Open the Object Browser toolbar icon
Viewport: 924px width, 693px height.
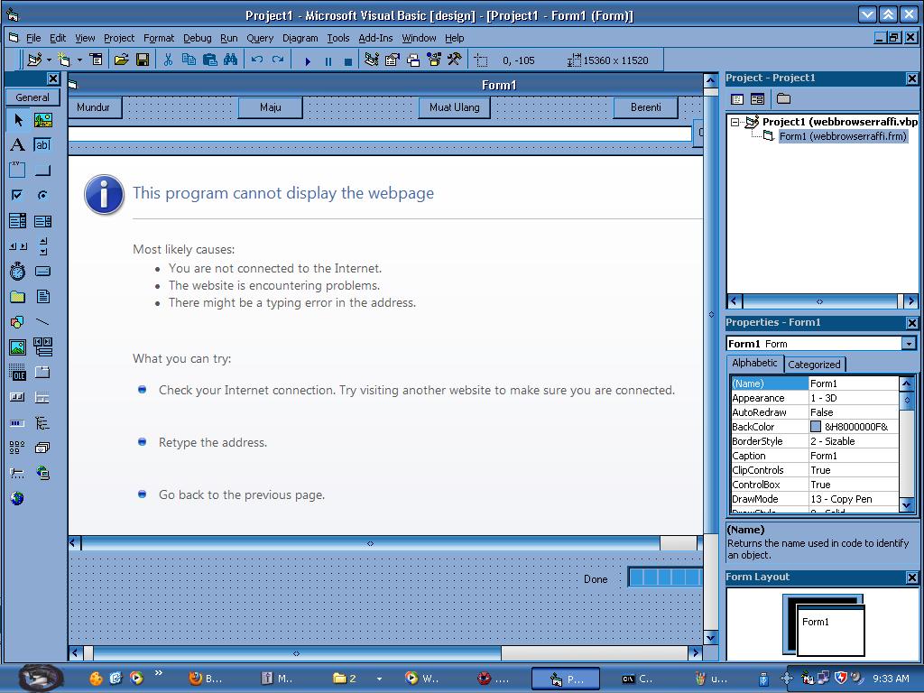[x=434, y=60]
